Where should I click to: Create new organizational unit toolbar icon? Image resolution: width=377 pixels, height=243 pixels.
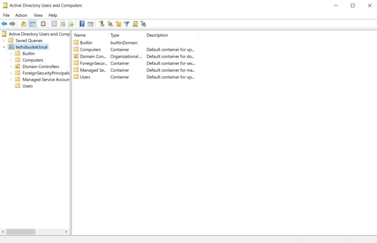click(x=119, y=24)
